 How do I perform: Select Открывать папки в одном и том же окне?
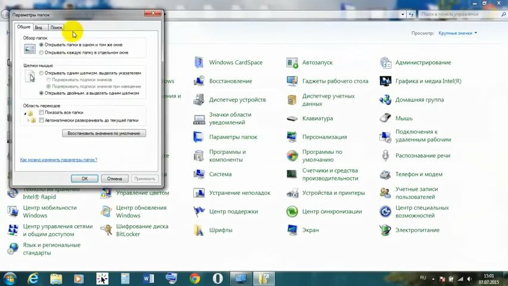pos(42,45)
